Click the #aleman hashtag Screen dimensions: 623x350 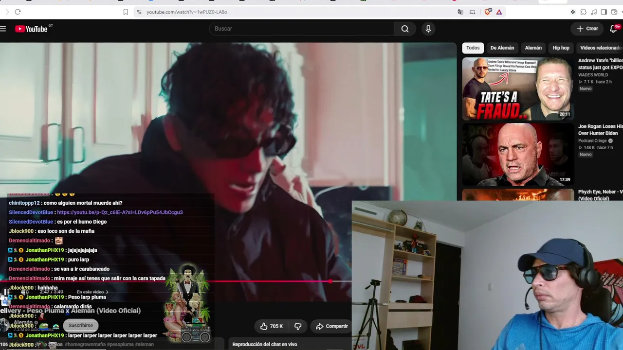click(145, 345)
